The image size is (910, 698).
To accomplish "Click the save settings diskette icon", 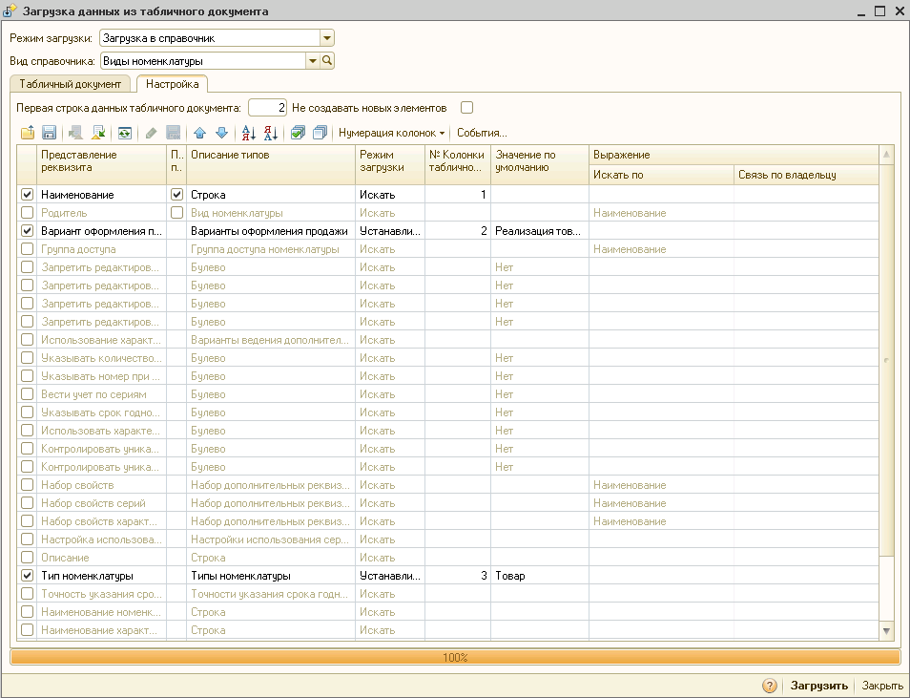I will coord(50,133).
